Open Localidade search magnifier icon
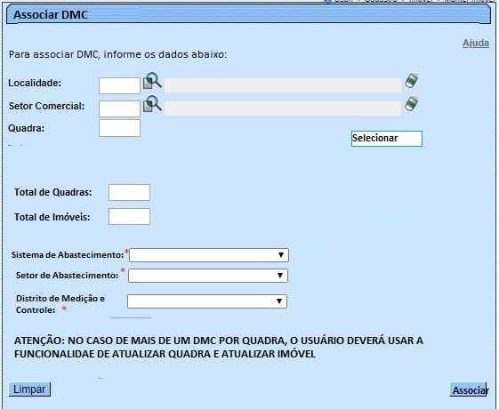The width and height of the screenshot is (499, 409). [x=152, y=81]
